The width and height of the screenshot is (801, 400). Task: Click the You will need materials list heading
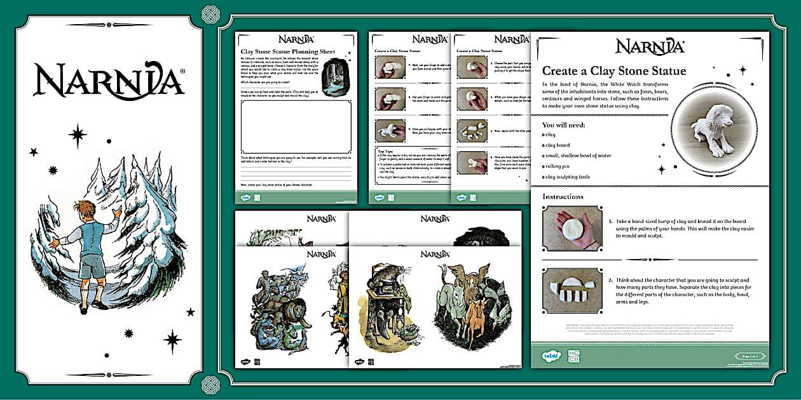563,125
